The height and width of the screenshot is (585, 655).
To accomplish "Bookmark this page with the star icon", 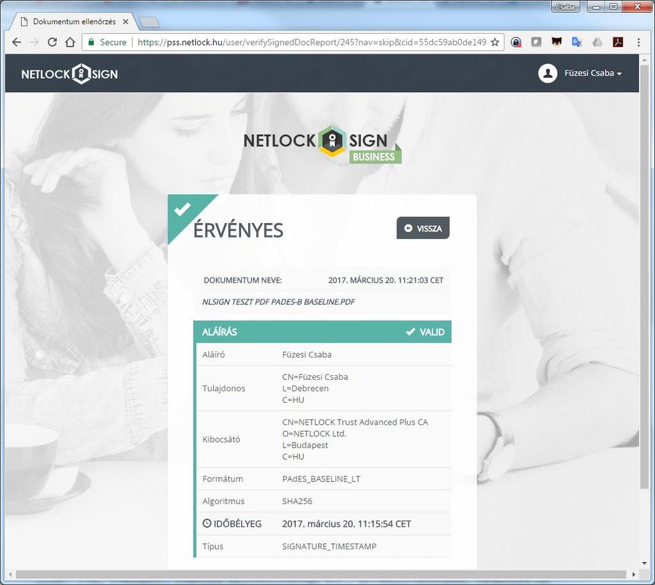I will [x=495, y=42].
